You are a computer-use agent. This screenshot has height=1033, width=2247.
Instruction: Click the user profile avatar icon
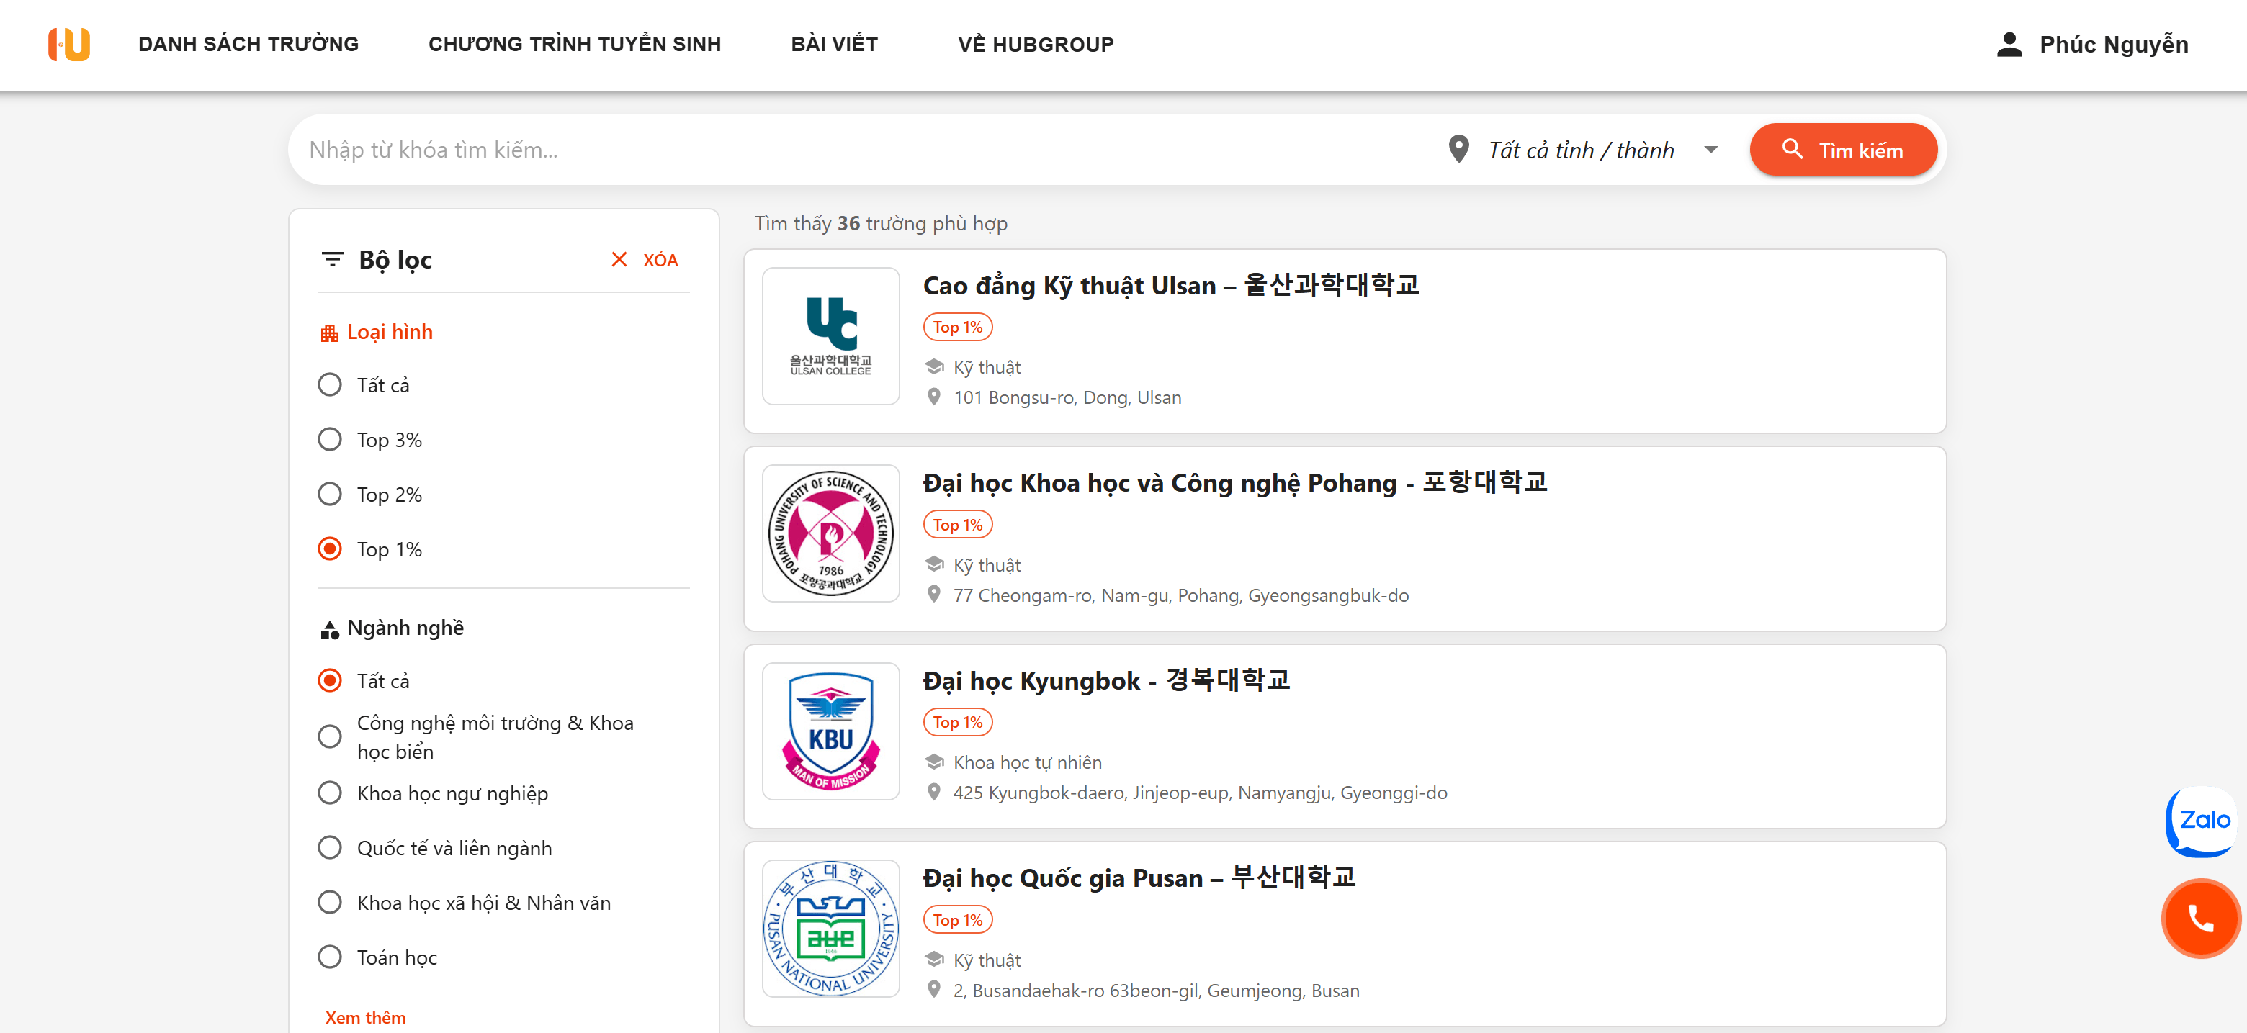click(x=2009, y=45)
